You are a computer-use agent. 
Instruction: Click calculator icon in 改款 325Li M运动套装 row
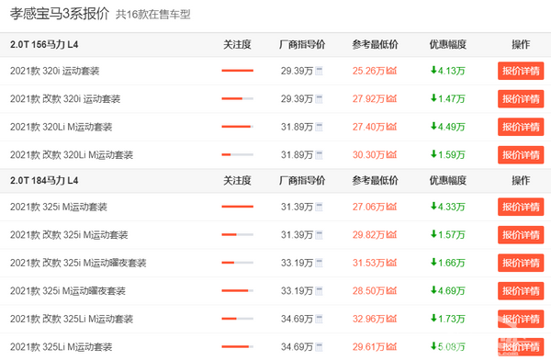tap(319, 320)
